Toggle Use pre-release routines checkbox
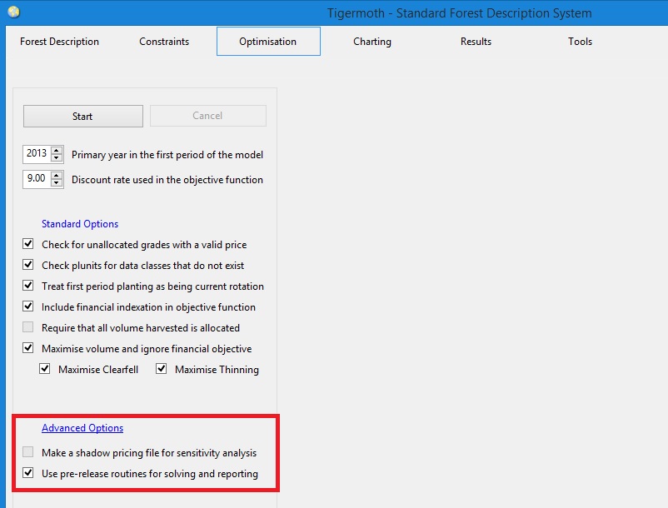This screenshot has height=508, width=668. point(28,473)
